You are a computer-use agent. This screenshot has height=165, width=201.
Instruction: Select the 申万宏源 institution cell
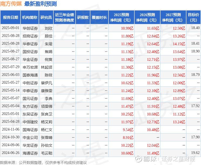tap(30, 67)
